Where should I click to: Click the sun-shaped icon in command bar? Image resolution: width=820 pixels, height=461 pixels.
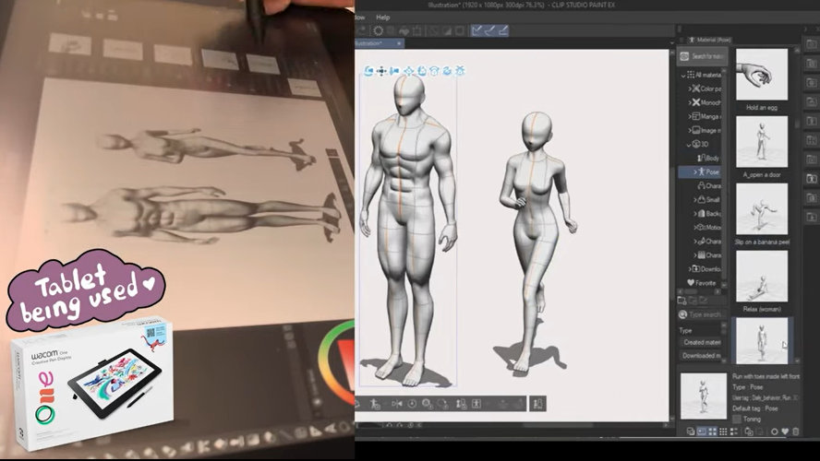[x=378, y=30]
